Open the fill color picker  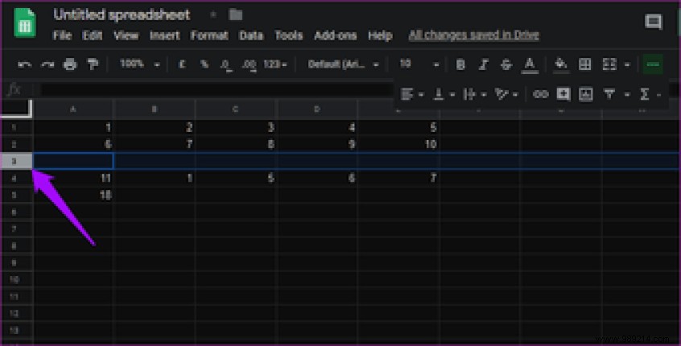tap(561, 64)
